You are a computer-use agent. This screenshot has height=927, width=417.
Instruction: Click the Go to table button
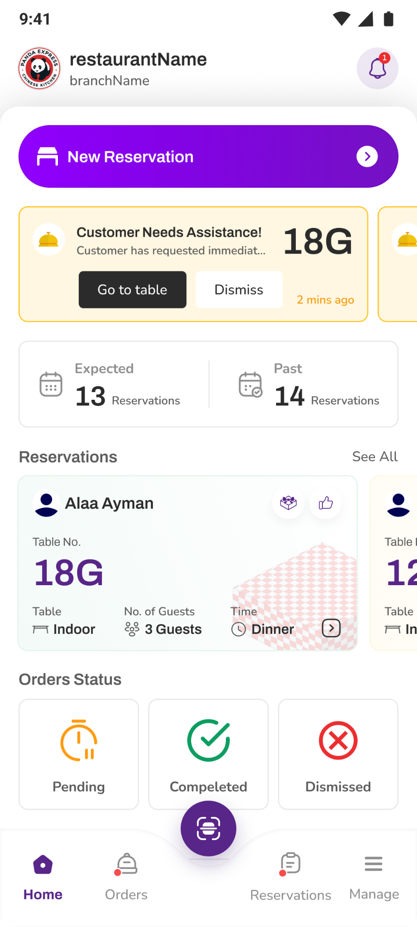tap(133, 290)
